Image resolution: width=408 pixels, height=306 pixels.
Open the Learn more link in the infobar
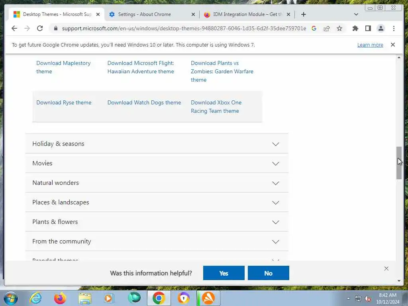[x=370, y=45]
